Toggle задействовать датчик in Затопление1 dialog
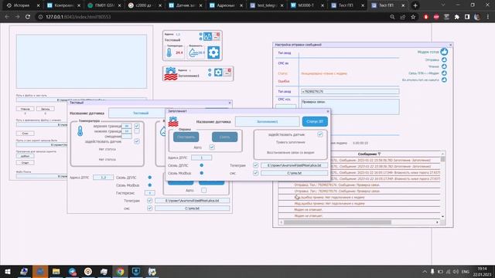 click(320, 134)
